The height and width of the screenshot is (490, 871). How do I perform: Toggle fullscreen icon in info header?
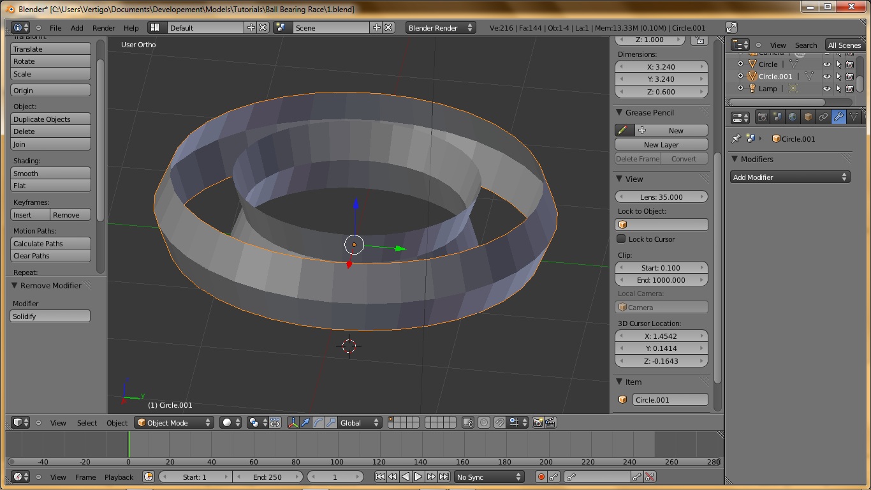tap(731, 27)
